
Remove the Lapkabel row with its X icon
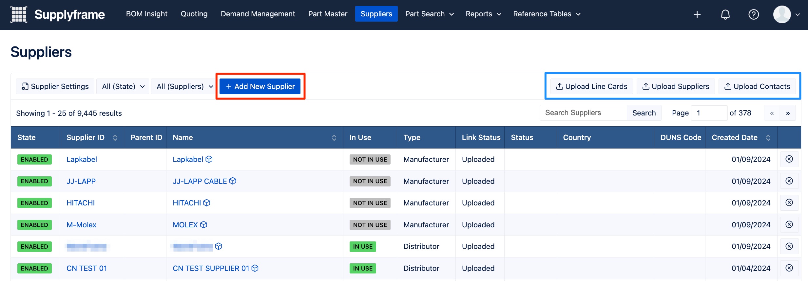click(789, 159)
